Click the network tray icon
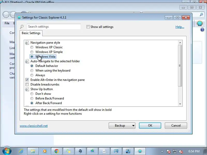Image resolution: width=207 pixels, height=155 pixels. (x=174, y=151)
